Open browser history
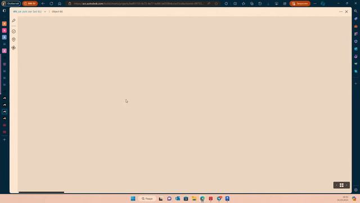 coord(260,3)
